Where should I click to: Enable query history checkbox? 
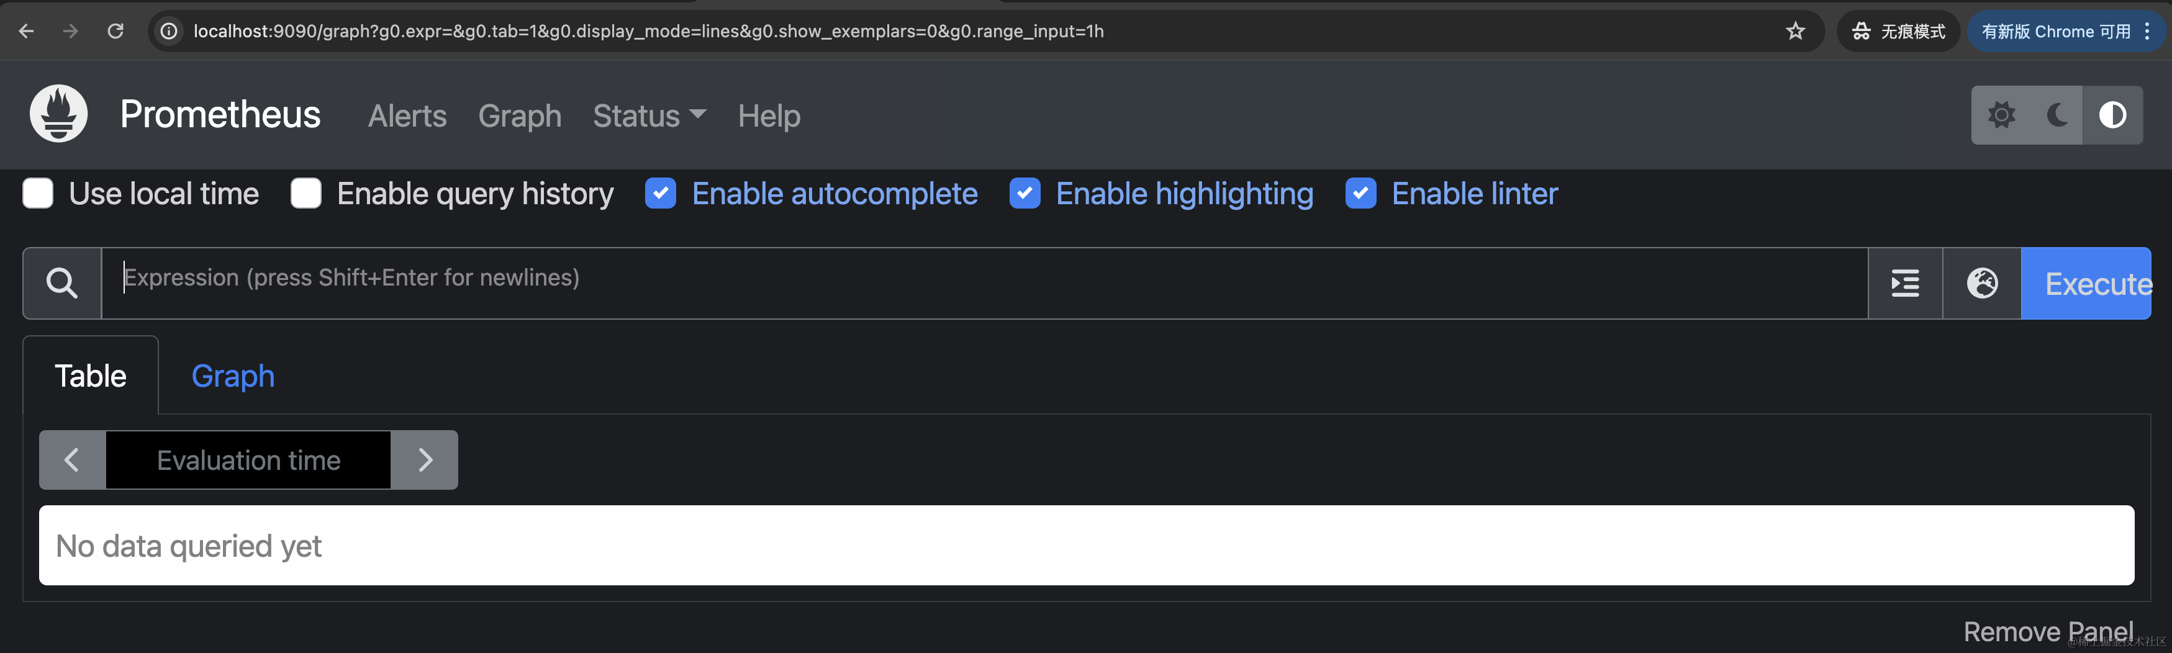306,193
